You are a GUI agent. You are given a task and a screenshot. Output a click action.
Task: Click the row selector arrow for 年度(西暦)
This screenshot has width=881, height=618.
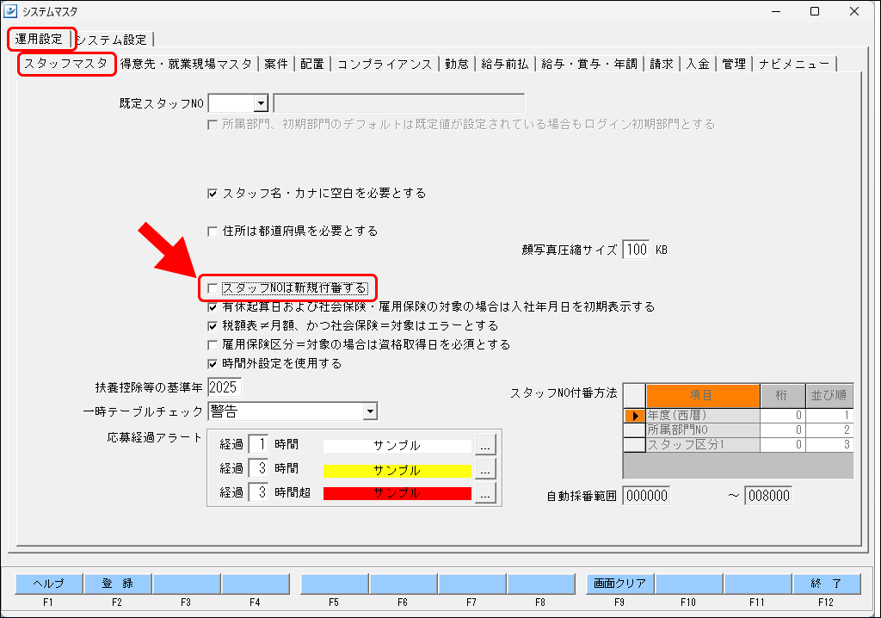coord(635,416)
